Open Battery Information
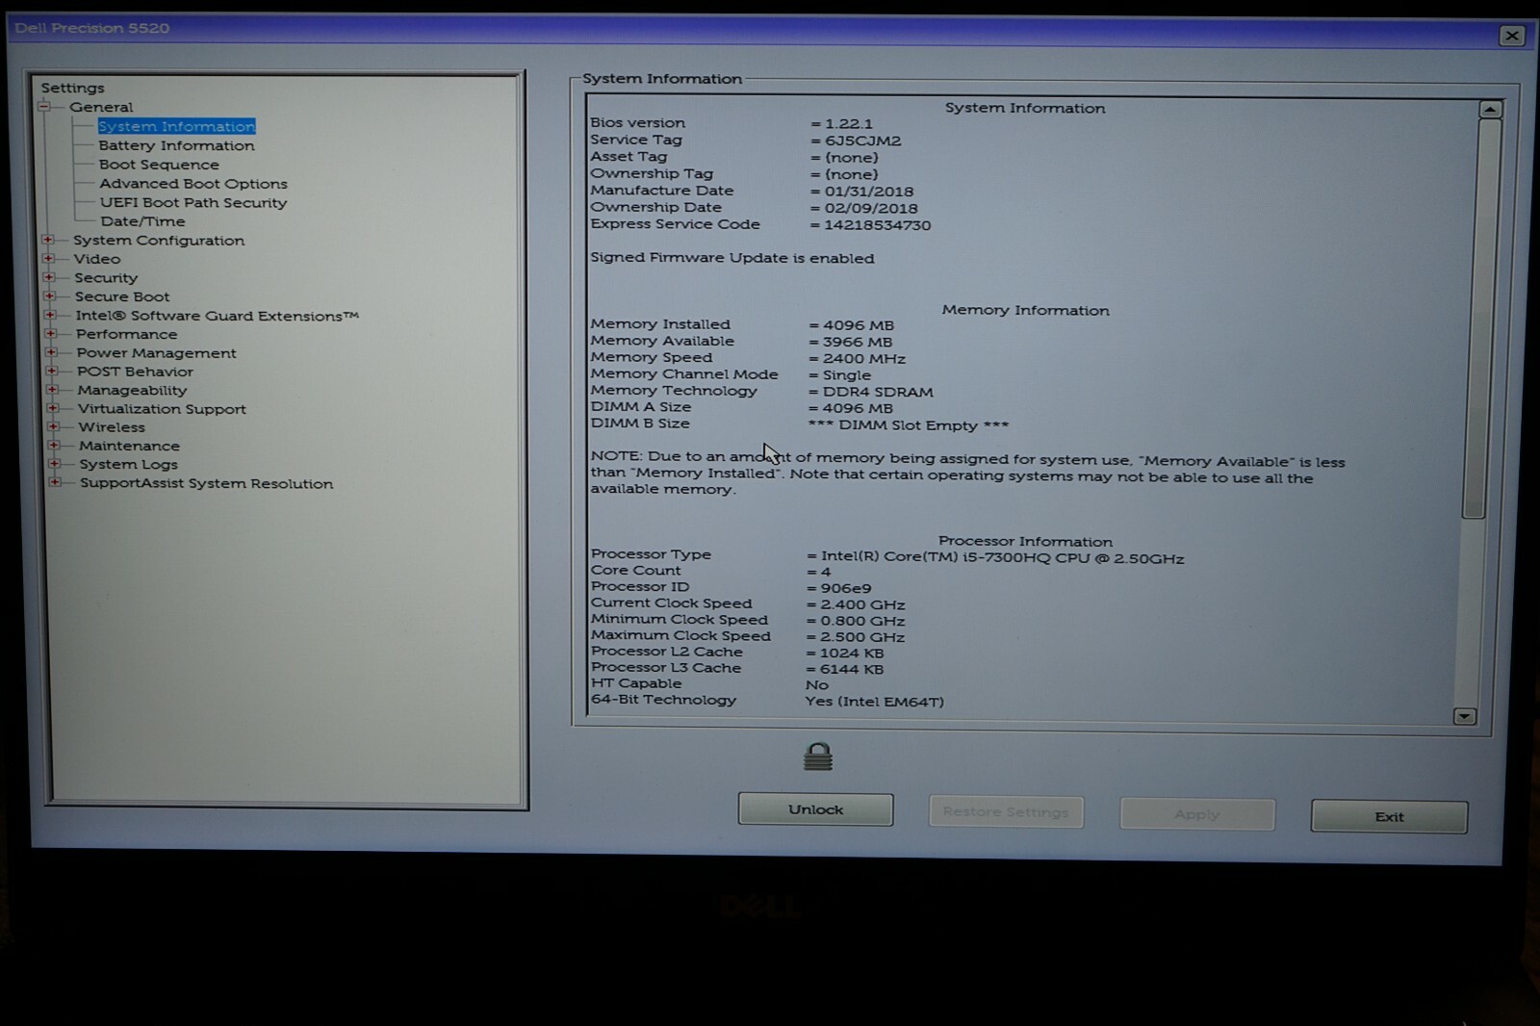 pyautogui.click(x=176, y=145)
